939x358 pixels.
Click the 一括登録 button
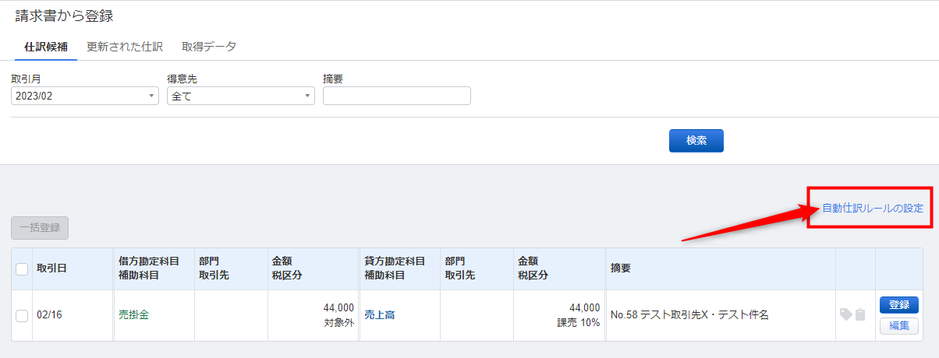(x=41, y=228)
